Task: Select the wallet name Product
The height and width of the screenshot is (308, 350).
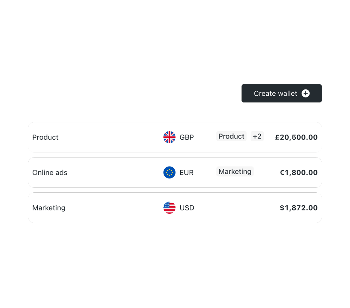Action: pyautogui.click(x=45, y=137)
